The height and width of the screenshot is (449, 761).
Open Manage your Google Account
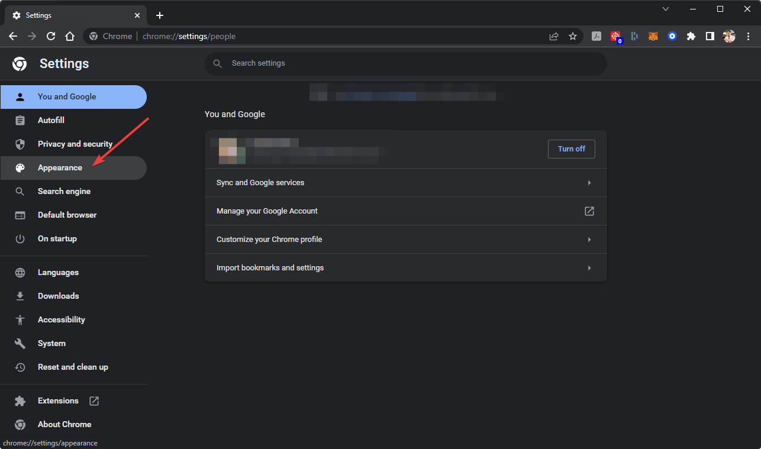(x=406, y=211)
